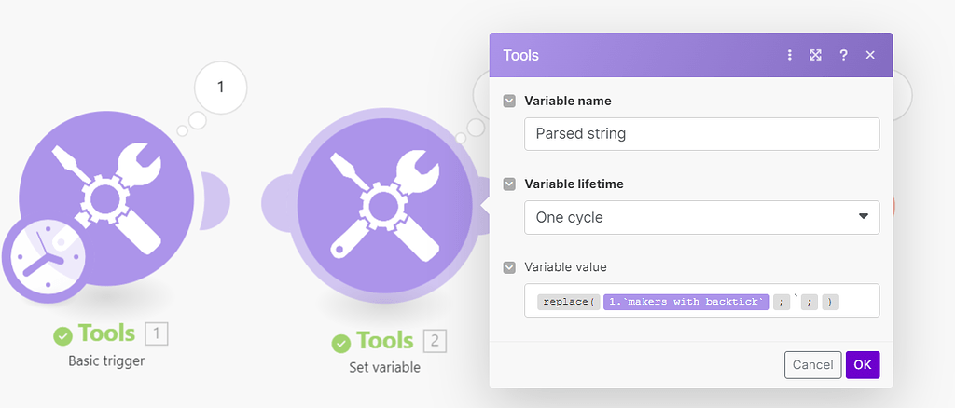Click the bubble showing 1 operation
This screenshot has height=408, width=955.
pyautogui.click(x=221, y=88)
